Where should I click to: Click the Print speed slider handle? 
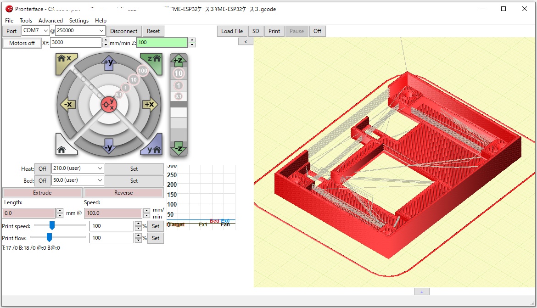(52, 225)
